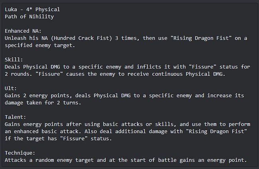Click "Gains energy points after using" text
The image size is (259, 169).
[52, 124]
